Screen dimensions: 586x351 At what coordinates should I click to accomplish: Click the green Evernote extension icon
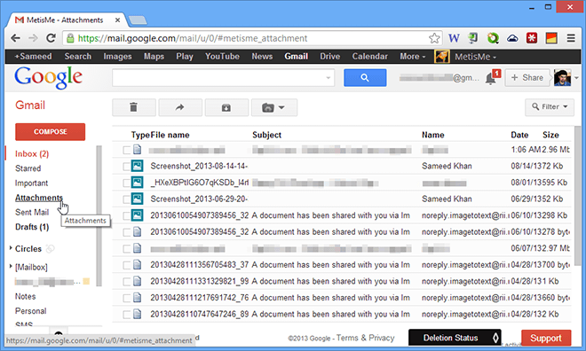coord(473,38)
